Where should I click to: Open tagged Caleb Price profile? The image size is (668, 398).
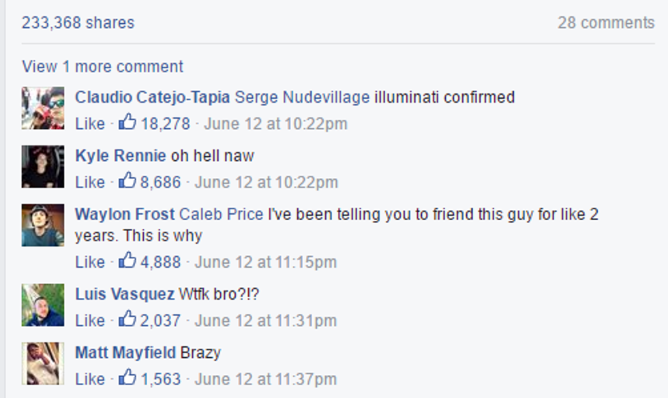point(221,215)
